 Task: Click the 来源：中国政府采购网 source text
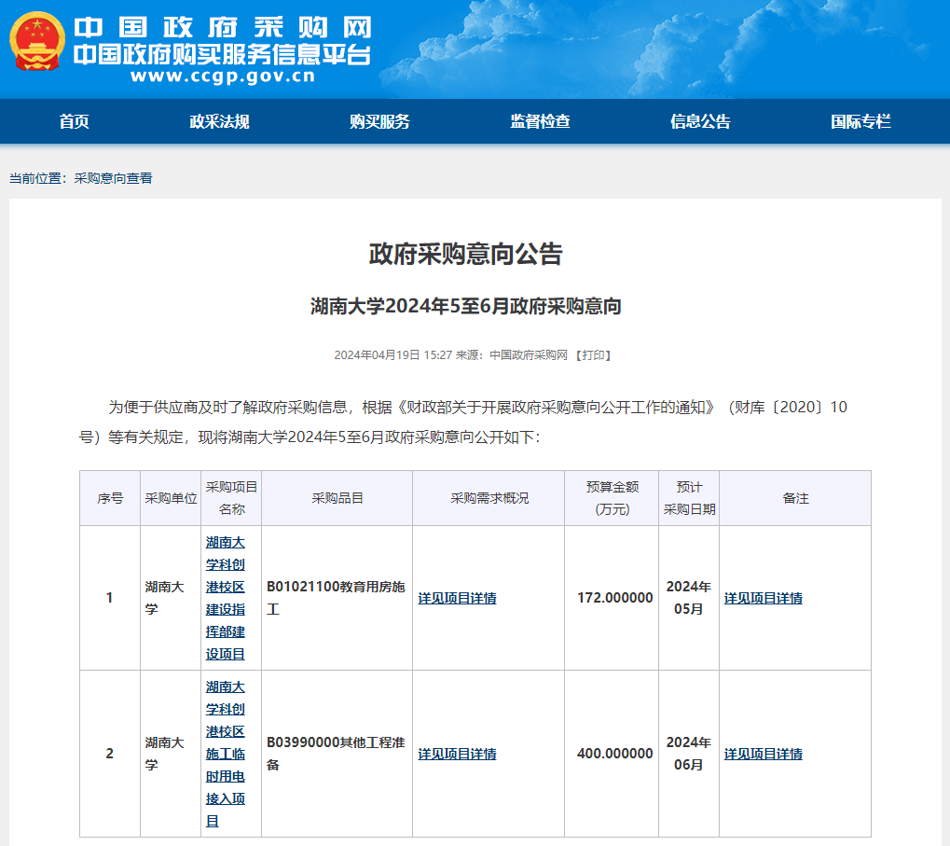click(x=512, y=355)
